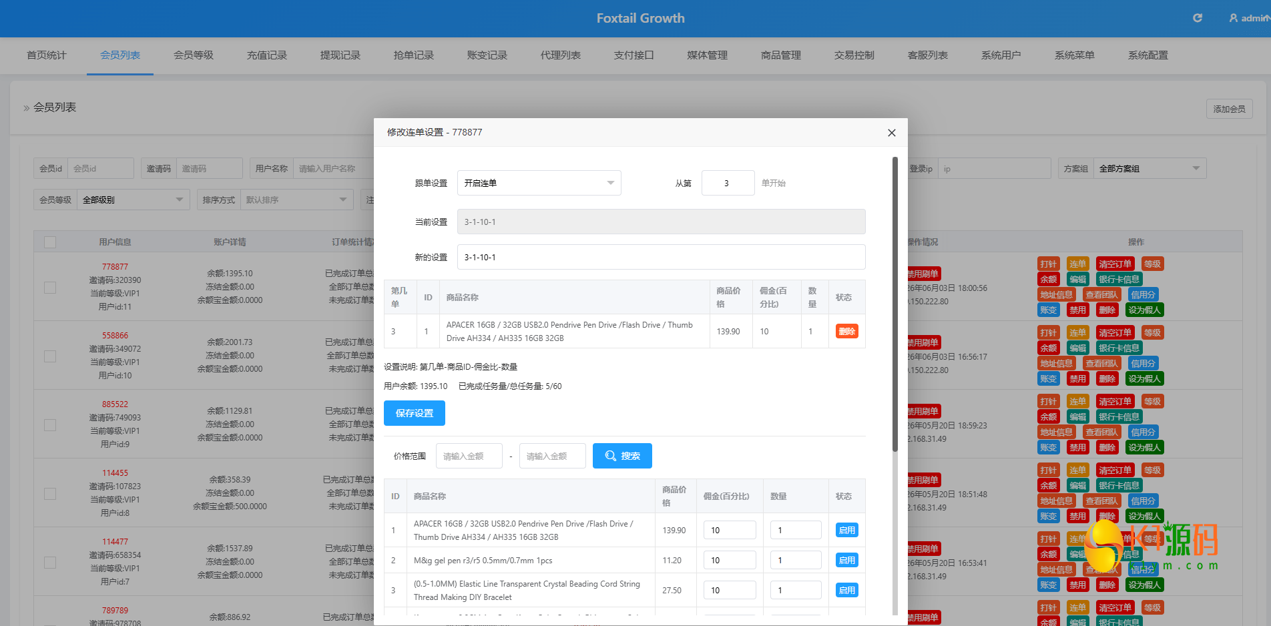Check the row checkbox for member 558866
The height and width of the screenshot is (626, 1271).
tap(50, 356)
